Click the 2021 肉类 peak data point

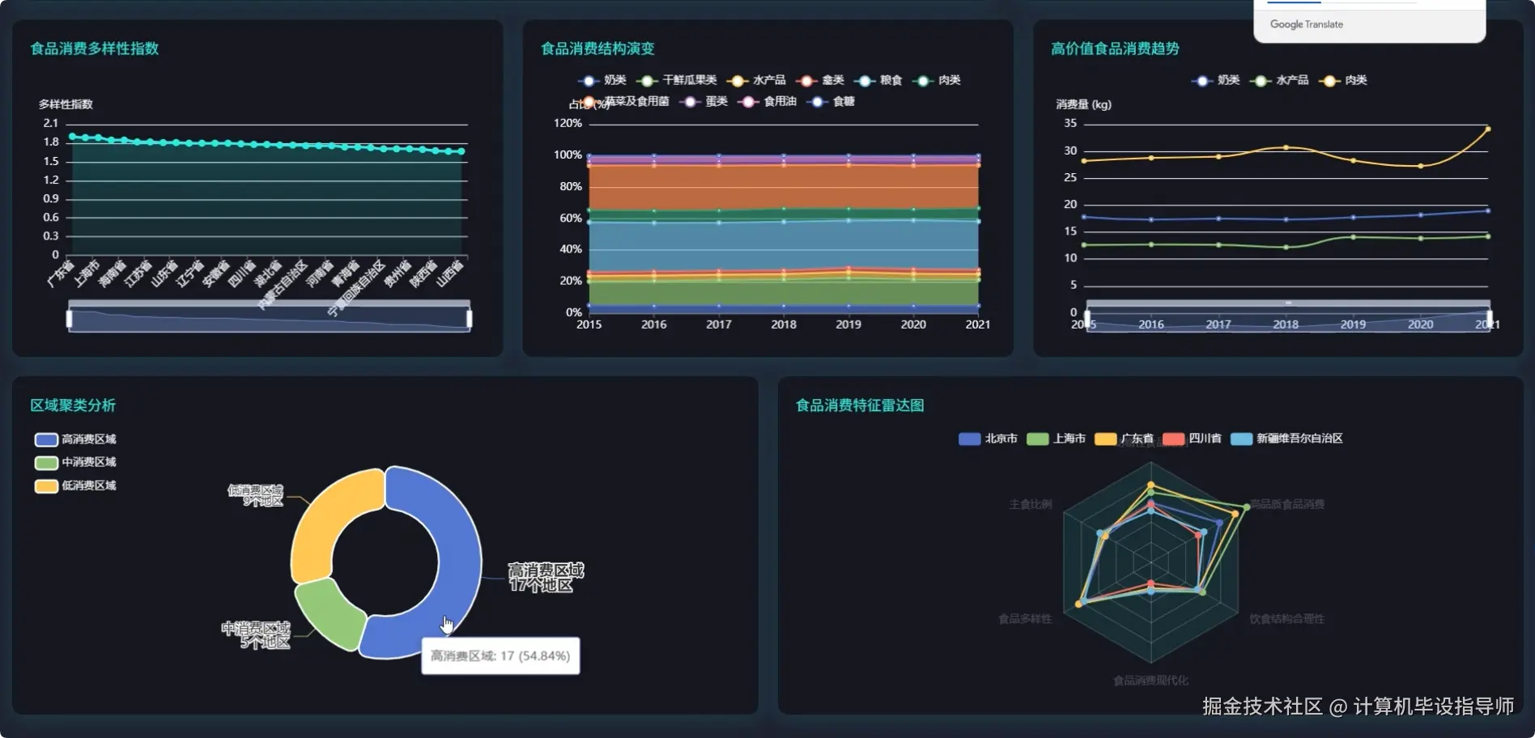click(x=1488, y=129)
